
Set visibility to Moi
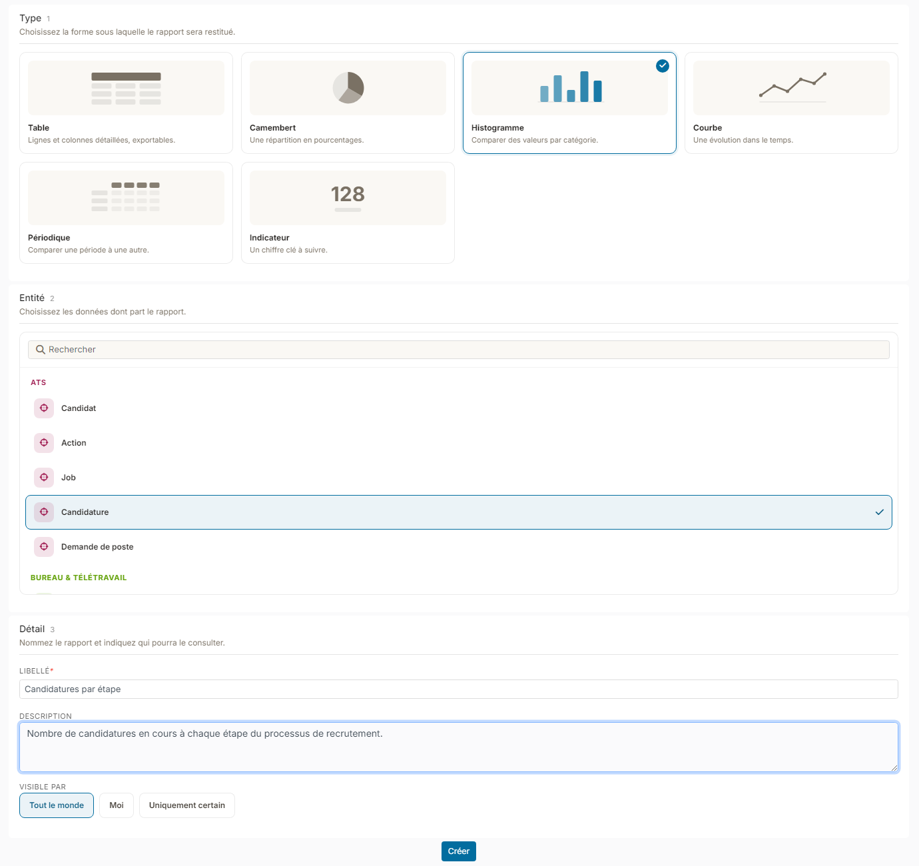click(x=117, y=805)
